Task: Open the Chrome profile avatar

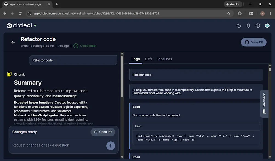Action: pyautogui.click(x=262, y=13)
